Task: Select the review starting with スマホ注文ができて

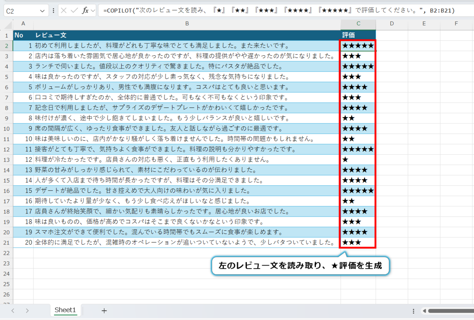Action: [x=187, y=232]
